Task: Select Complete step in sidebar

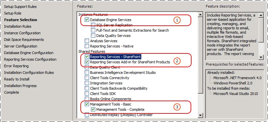Action: pyautogui.click(x=12, y=92)
